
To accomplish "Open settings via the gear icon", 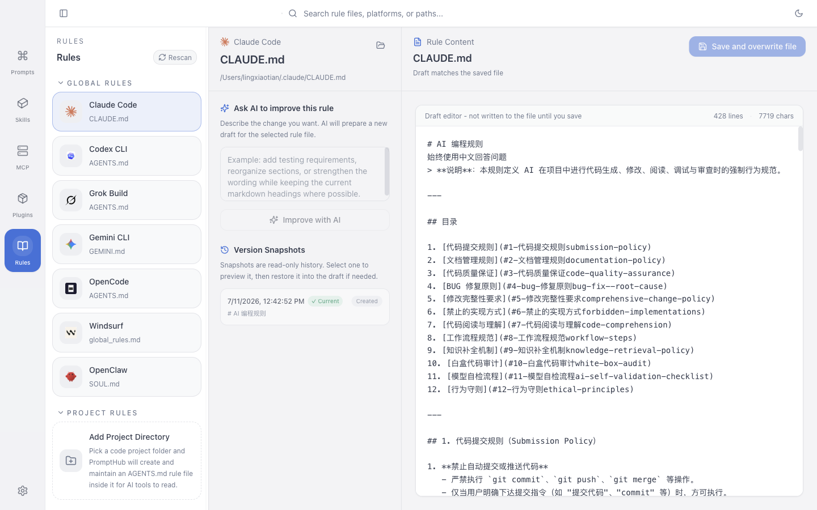I will [23, 491].
